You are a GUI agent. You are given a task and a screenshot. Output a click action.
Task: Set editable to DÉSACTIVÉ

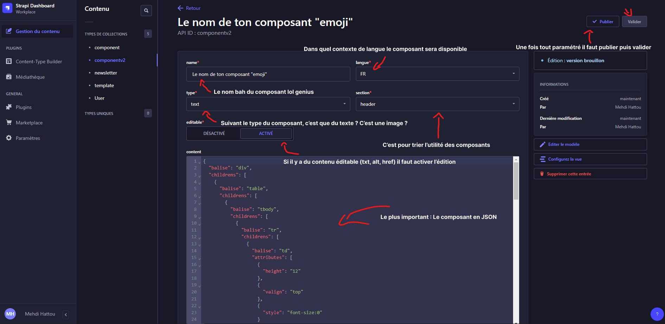[x=214, y=134]
